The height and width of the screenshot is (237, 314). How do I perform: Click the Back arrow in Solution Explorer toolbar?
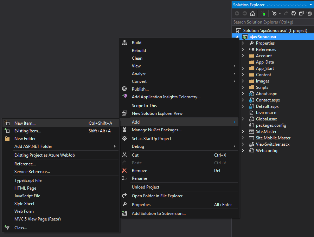coord(237,13)
